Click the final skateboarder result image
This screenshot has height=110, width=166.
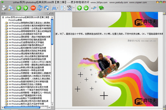pos(115,72)
